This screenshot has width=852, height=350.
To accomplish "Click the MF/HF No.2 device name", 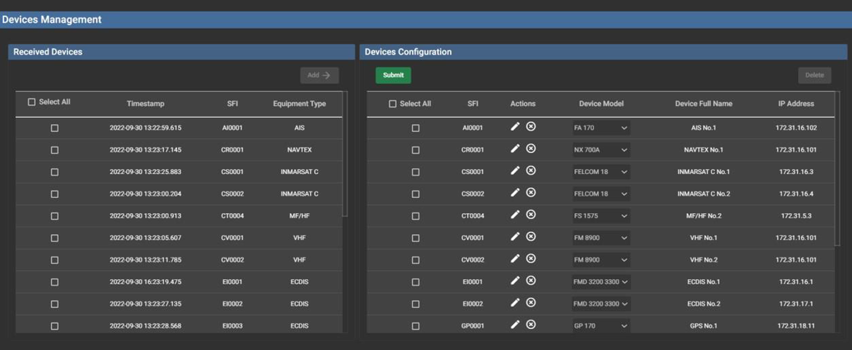I will point(703,216).
